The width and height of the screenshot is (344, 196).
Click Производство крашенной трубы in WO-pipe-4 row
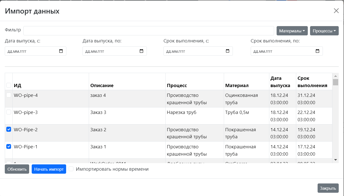195,99
